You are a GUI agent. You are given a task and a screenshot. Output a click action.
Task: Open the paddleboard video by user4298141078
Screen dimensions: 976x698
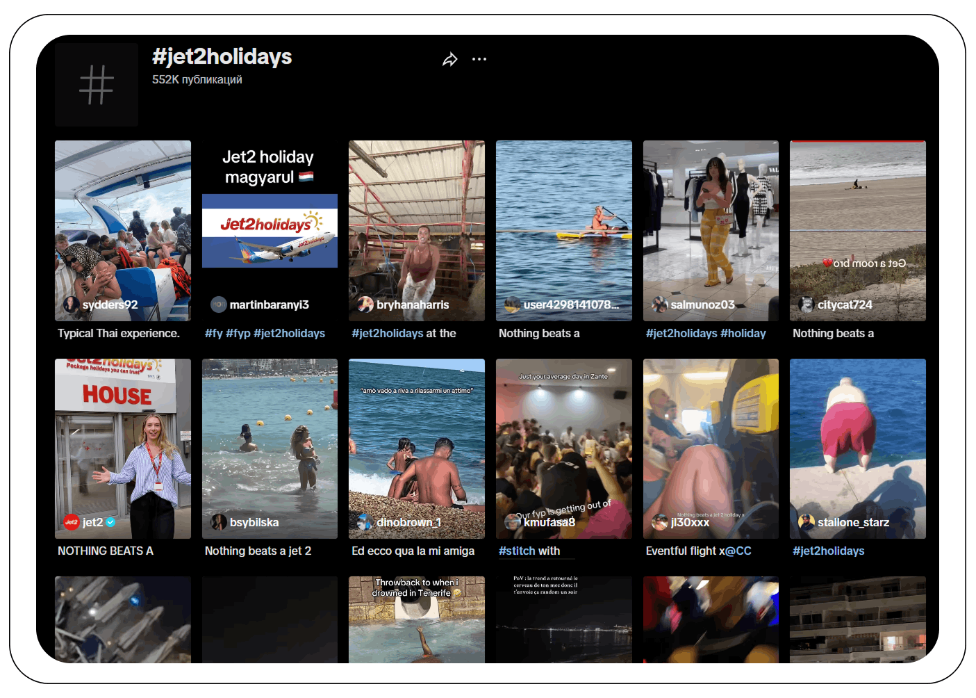[564, 231]
